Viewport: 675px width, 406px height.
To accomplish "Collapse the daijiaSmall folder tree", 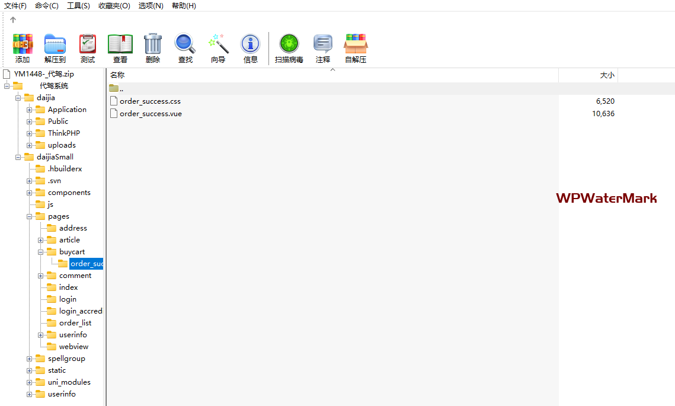I will [18, 157].
